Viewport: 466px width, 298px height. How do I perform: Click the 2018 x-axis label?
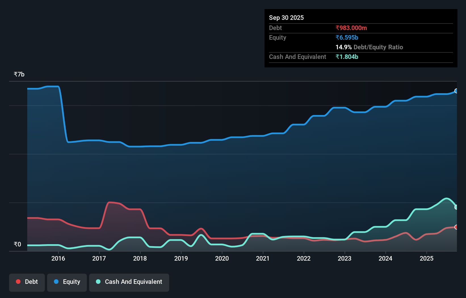[140, 258]
